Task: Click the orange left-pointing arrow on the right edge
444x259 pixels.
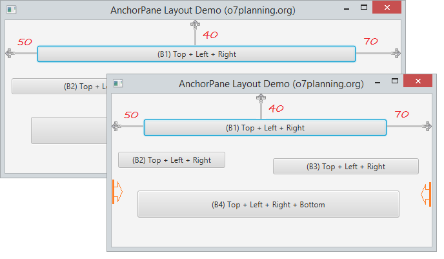Action: coord(426,194)
